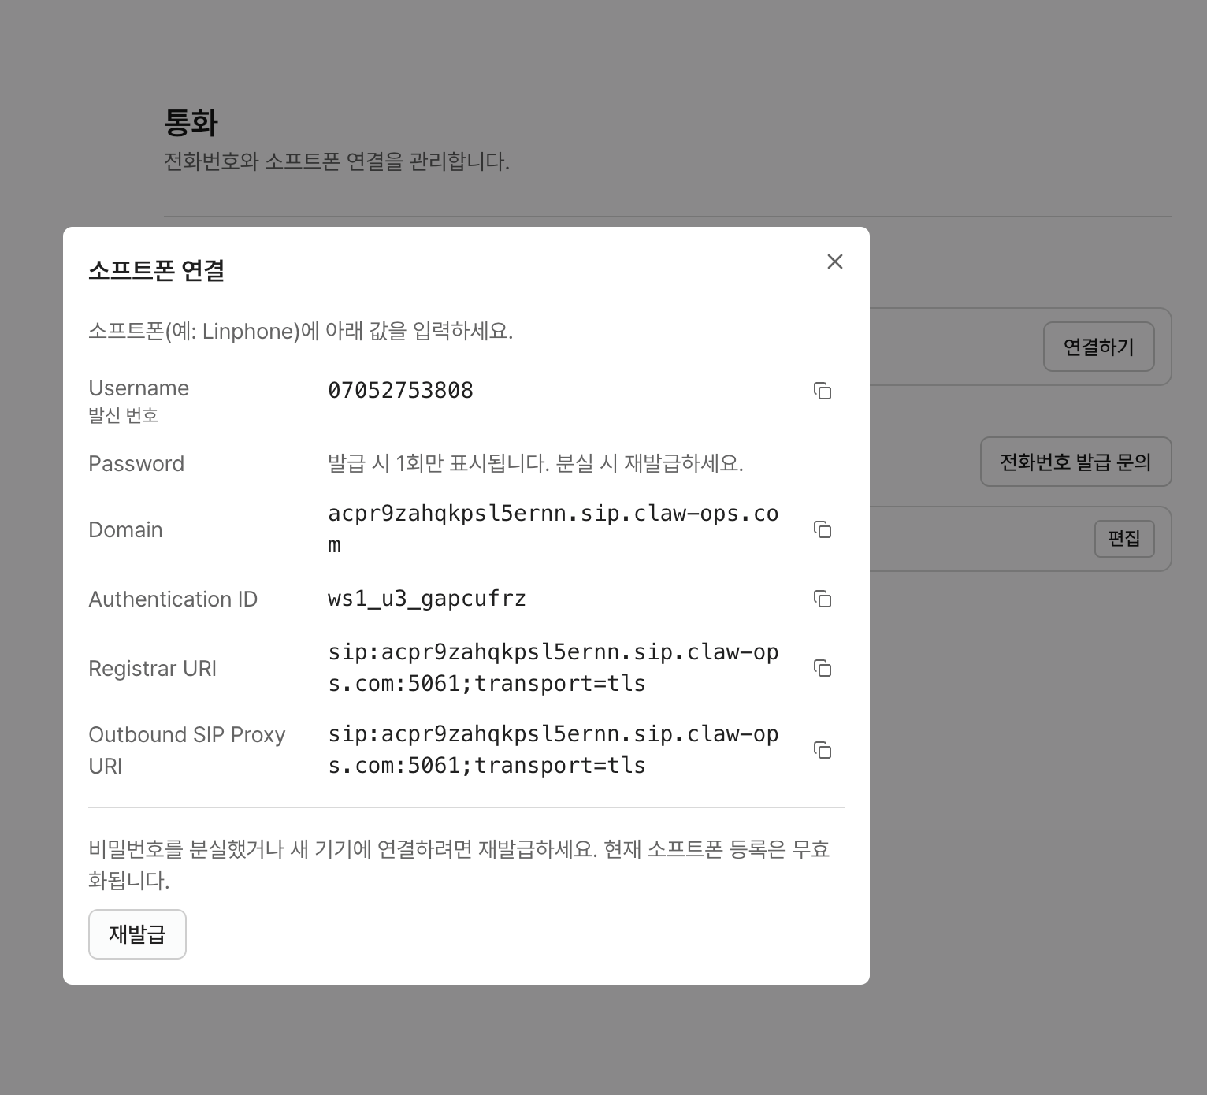Click the Username label
The width and height of the screenshot is (1207, 1095).
(x=139, y=388)
